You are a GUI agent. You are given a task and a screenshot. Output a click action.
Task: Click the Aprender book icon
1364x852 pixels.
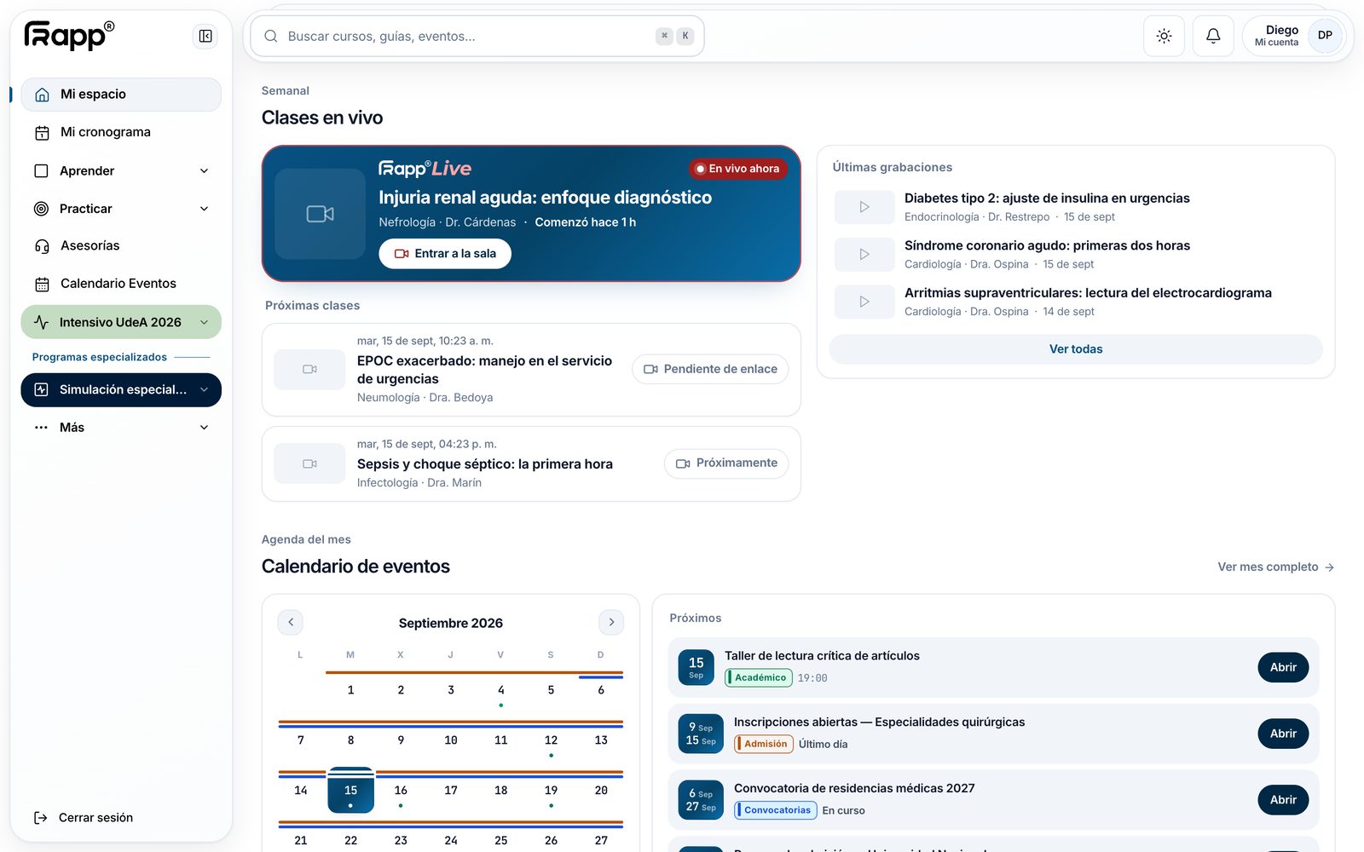[41, 170]
